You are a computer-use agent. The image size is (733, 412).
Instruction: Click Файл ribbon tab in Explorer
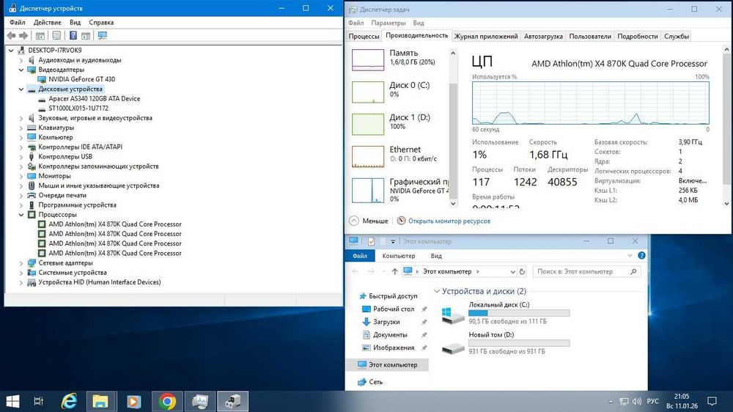point(359,256)
